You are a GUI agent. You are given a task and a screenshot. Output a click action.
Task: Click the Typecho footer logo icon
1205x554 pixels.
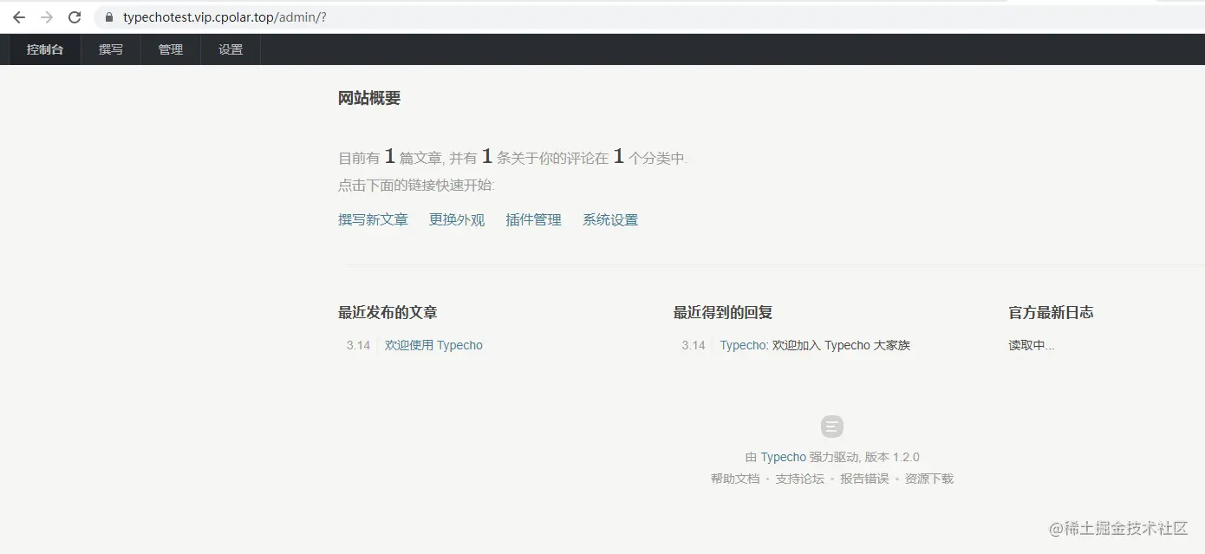832,427
